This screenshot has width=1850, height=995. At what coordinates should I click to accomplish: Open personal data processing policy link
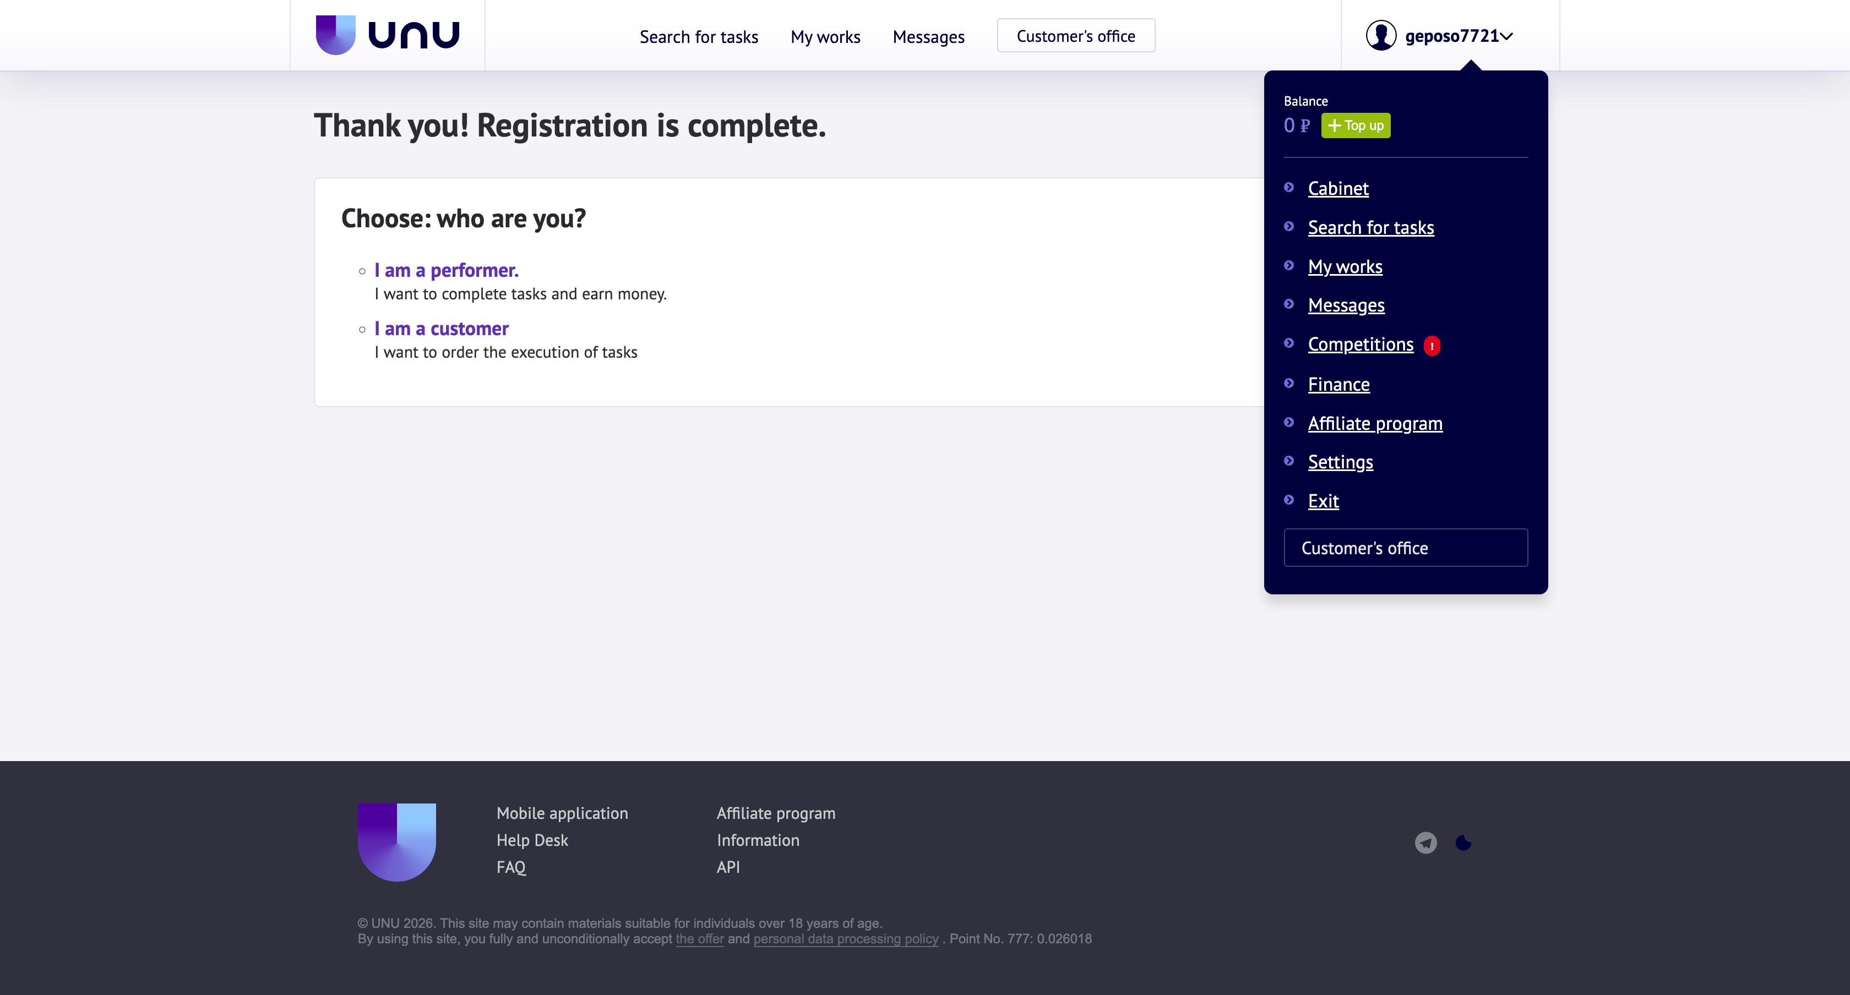pyautogui.click(x=845, y=939)
